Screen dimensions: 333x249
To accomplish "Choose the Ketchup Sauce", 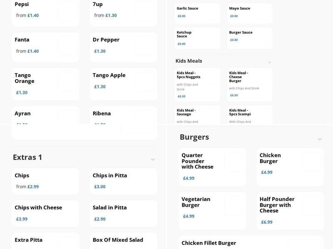I will (x=197, y=38).
